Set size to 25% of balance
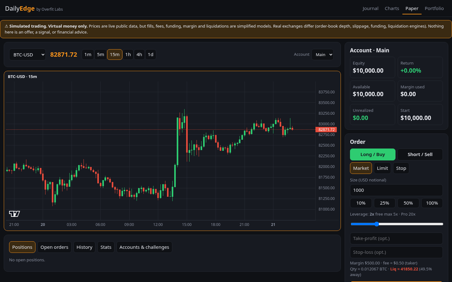 (x=385, y=203)
